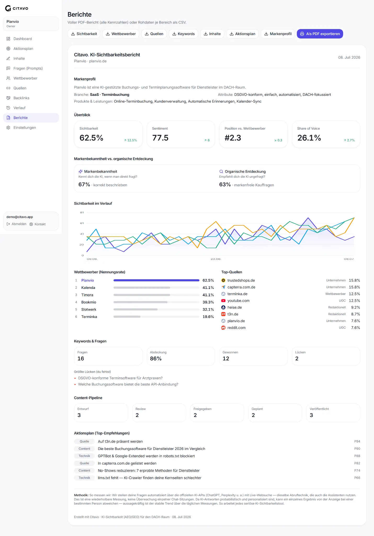The image size is (374, 536).
Task: Click 'Welche Buchungssoftware bietet die beste API-Anbindung?'
Action: [x=128, y=384]
